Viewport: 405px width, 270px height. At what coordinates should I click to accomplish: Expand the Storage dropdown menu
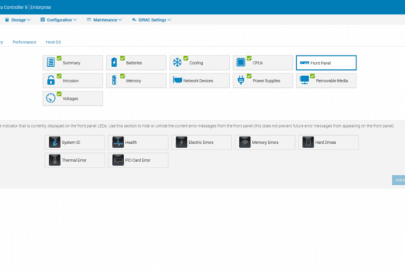pos(18,20)
